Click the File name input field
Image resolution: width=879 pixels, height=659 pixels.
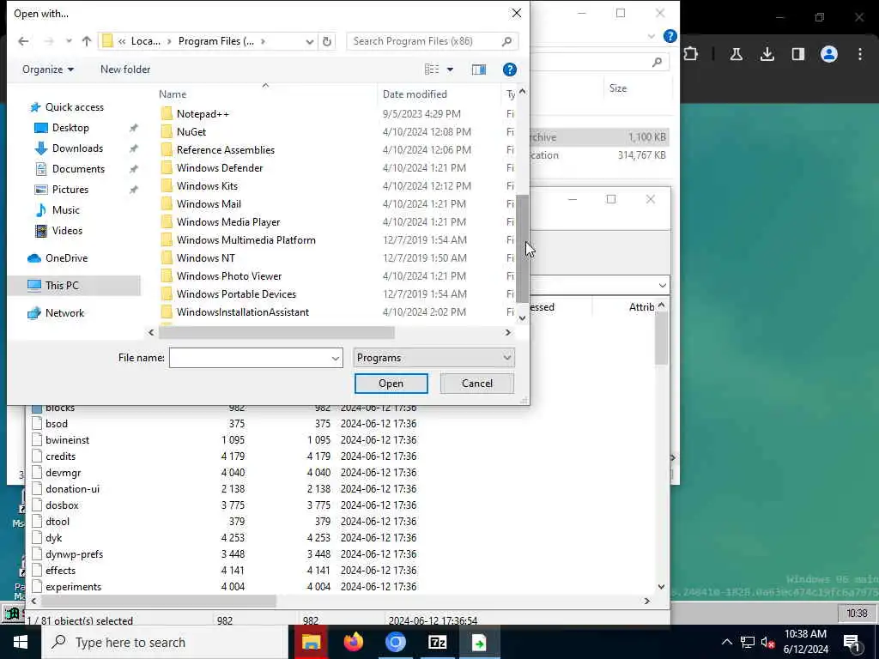click(250, 358)
